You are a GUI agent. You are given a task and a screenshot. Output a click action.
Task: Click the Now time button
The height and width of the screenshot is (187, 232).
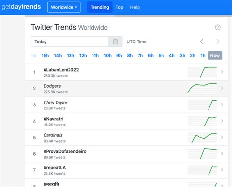click(215, 55)
